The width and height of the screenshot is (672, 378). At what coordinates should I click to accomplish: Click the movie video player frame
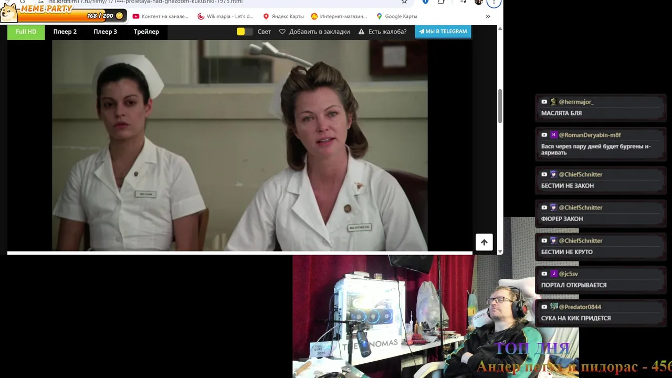click(x=240, y=145)
